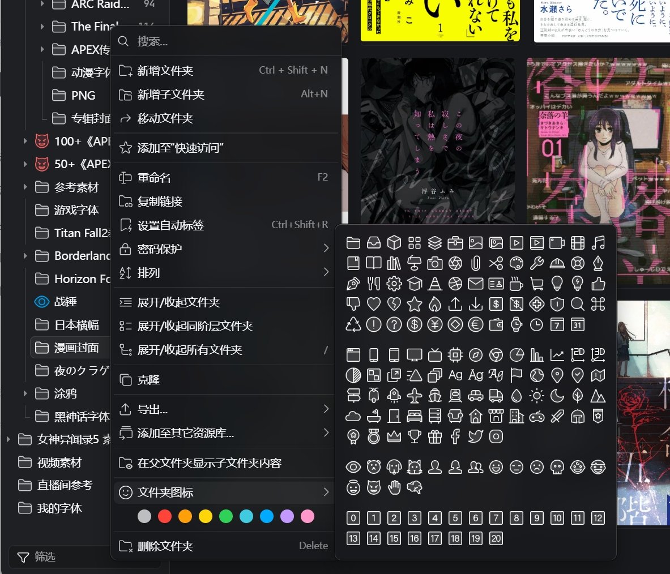Image resolution: width=670 pixels, height=574 pixels.
Task: Choose the magnifier icon in the picker
Action: coord(577,304)
